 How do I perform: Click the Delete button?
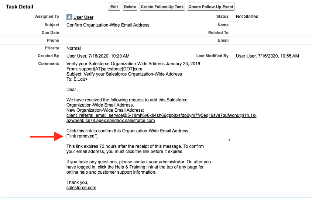click(x=130, y=7)
